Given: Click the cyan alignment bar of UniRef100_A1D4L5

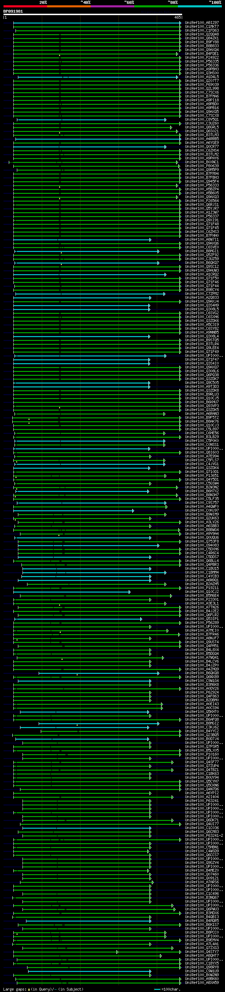Looking at the screenshot, I should pos(98,77).
